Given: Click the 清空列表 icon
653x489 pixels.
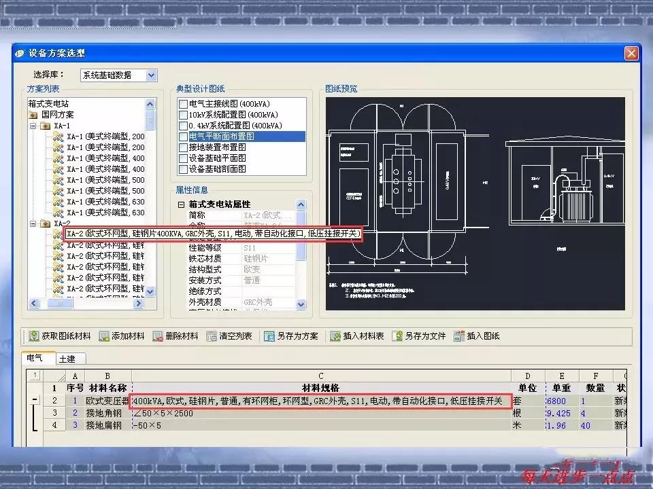Looking at the screenshot, I should click(x=211, y=336).
